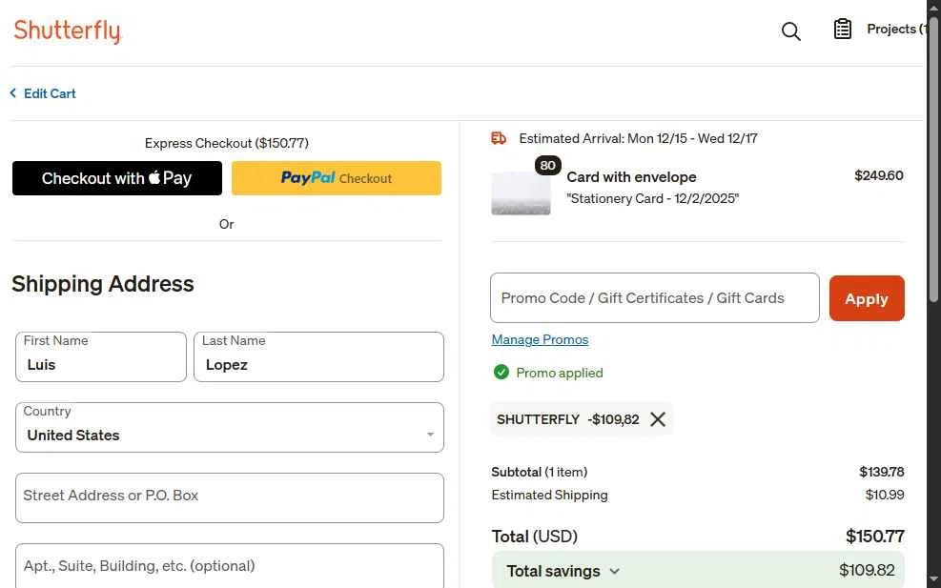The image size is (941, 588).
Task: Click the Promo Code input box
Action: pyautogui.click(x=654, y=298)
